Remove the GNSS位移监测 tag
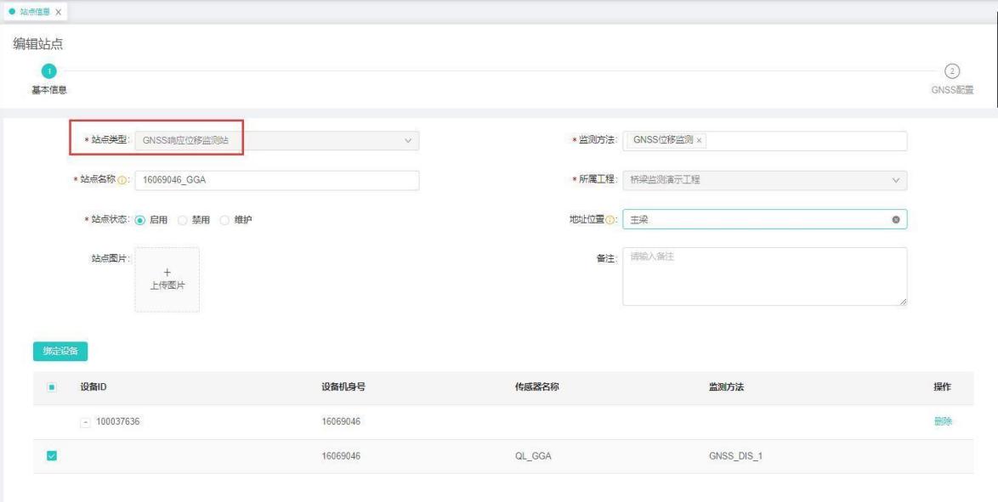998x502 pixels. tap(700, 141)
